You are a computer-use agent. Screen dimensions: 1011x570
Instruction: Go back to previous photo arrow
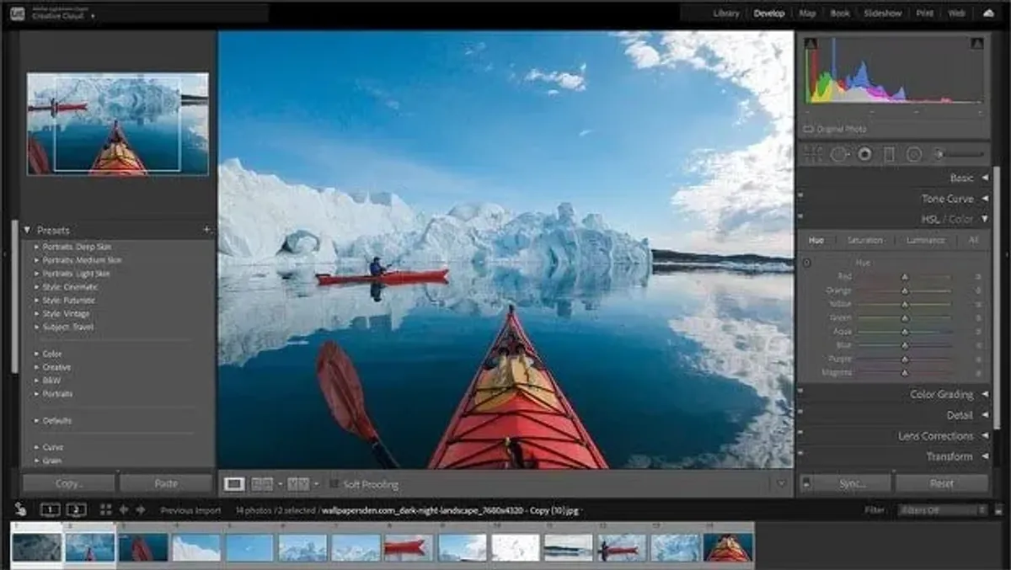point(124,509)
